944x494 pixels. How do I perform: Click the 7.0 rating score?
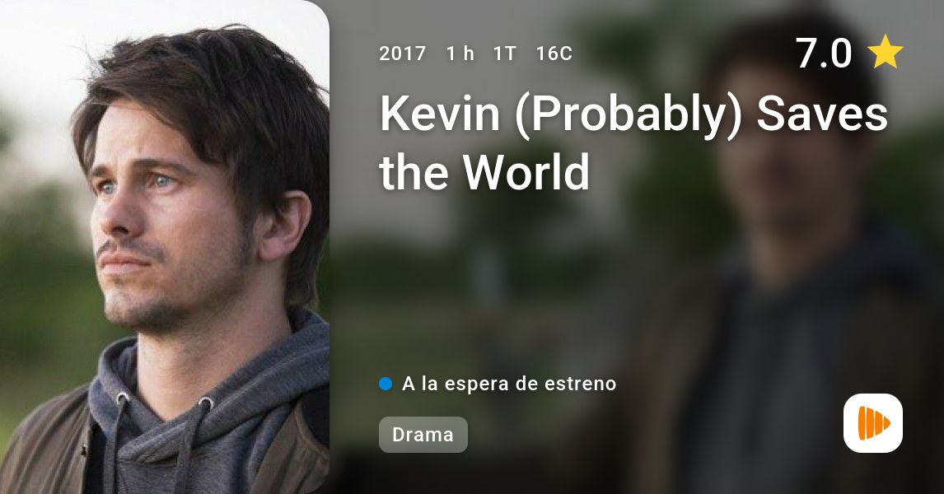click(x=824, y=53)
